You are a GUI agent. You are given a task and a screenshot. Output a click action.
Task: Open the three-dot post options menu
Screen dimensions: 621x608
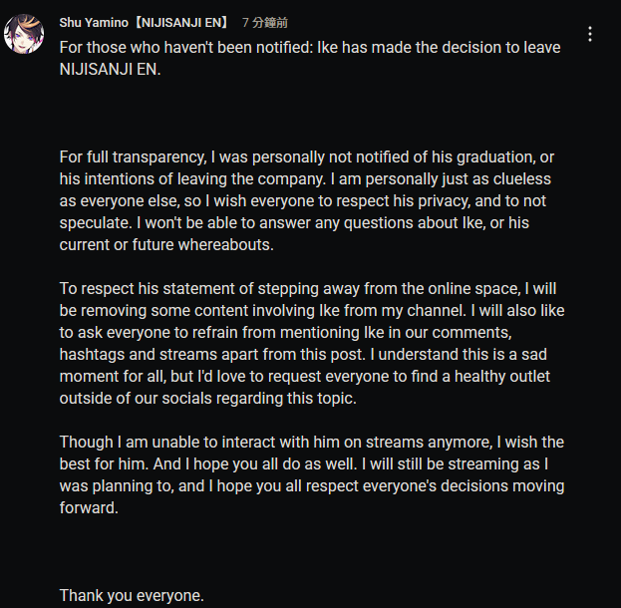click(590, 34)
